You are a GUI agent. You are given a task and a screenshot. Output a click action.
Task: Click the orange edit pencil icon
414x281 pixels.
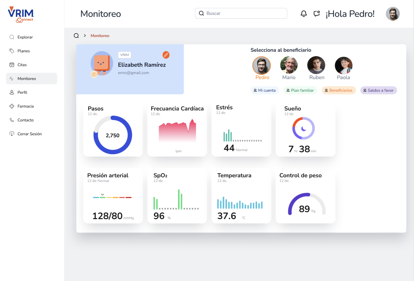point(166,55)
